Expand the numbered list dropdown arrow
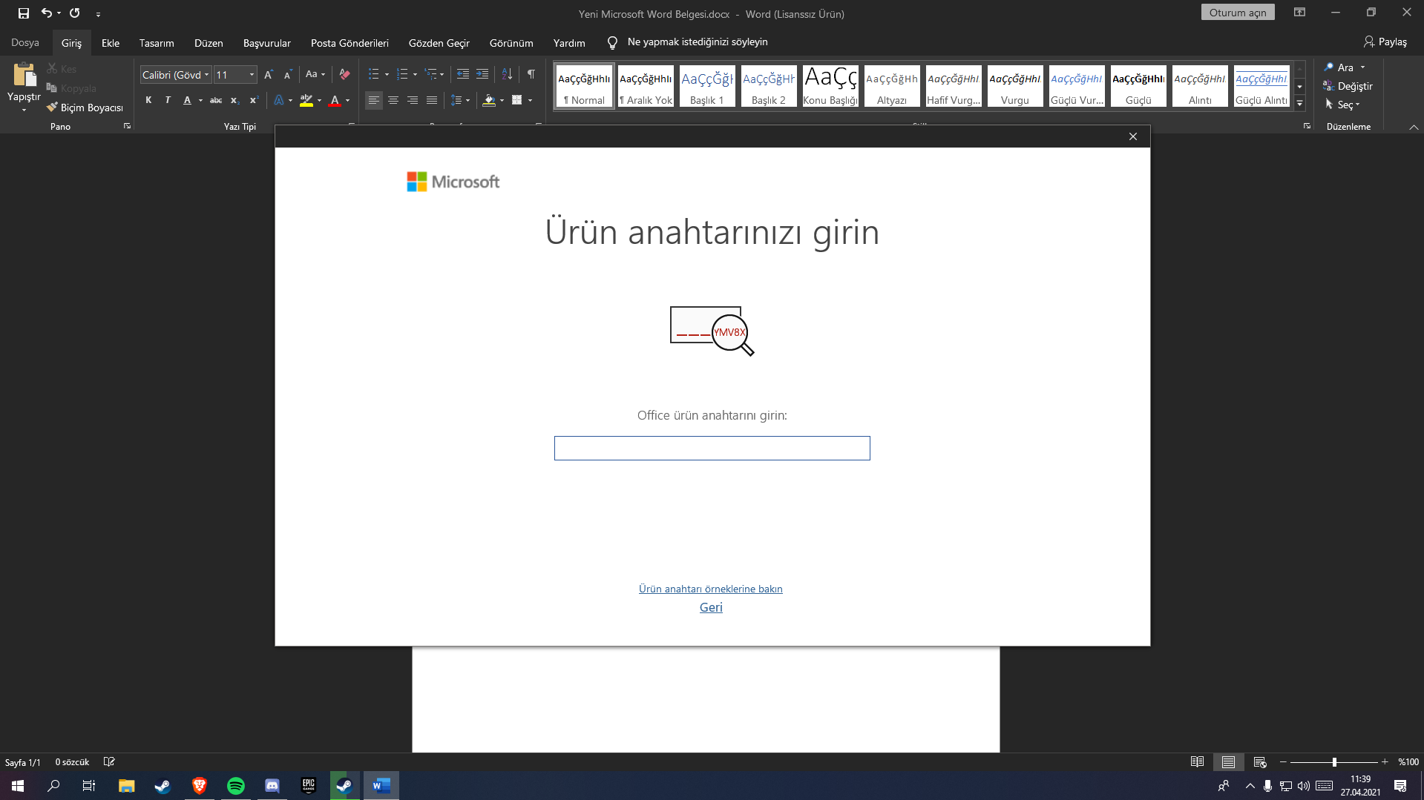 coord(415,74)
